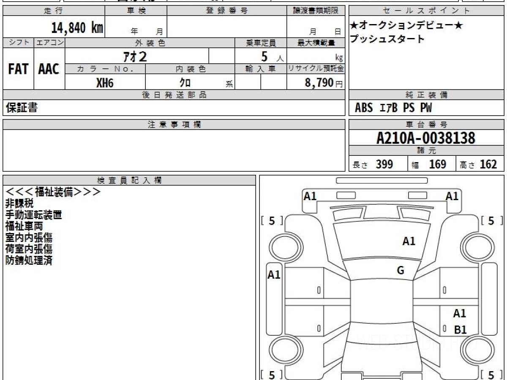Select the 手動運転装置 note
Image resolution: width=507 pixels, height=380 pixels.
34,215
